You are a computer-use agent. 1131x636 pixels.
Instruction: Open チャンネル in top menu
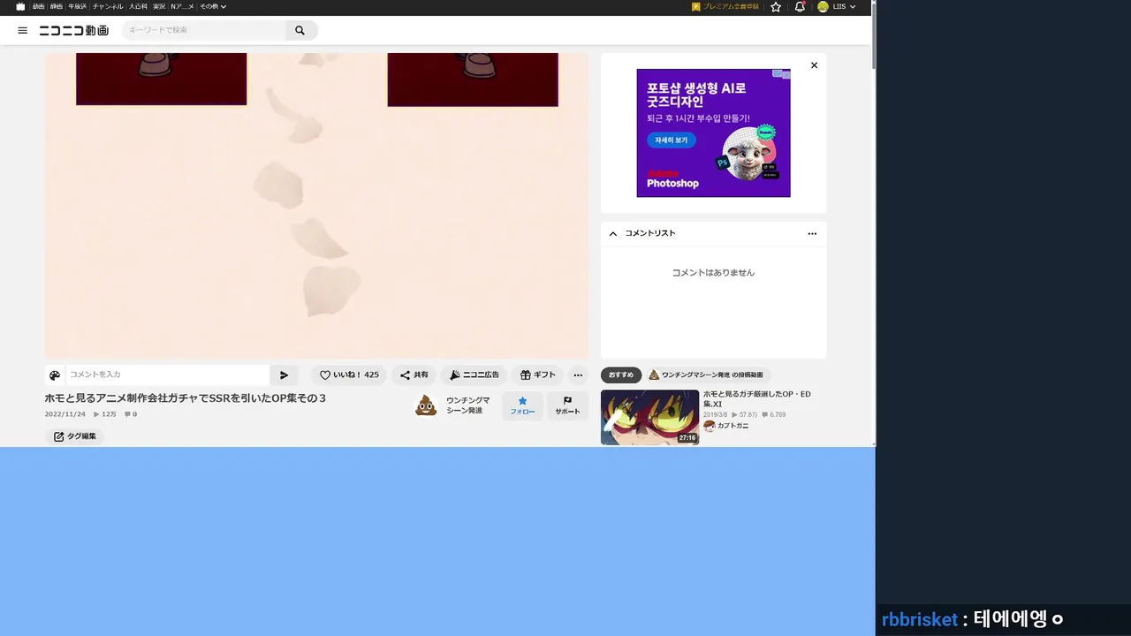[x=108, y=6]
